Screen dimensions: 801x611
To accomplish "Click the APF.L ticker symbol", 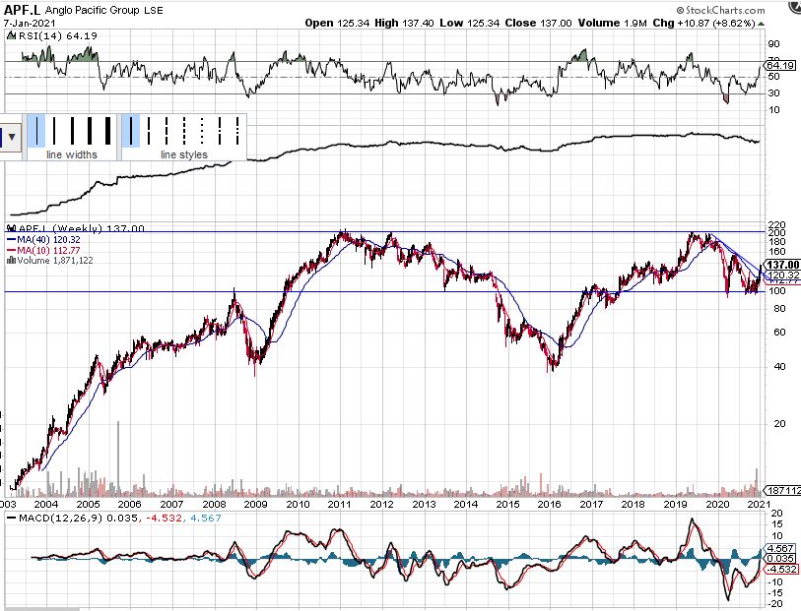I will 22,10.
